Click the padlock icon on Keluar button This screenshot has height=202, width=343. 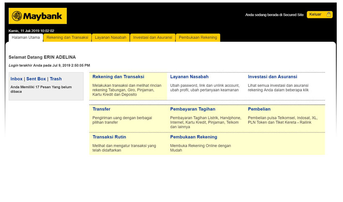(329, 14)
